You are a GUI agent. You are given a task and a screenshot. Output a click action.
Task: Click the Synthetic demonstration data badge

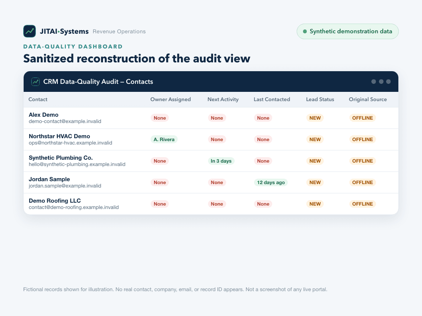347,32
